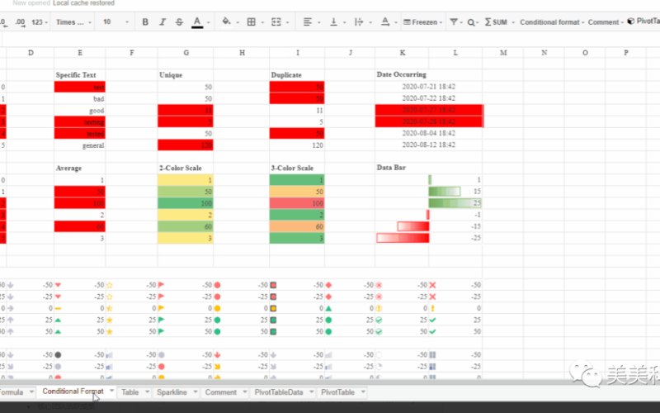660x413 pixels.
Task: Open the find and replace magnifier
Action: (471, 22)
